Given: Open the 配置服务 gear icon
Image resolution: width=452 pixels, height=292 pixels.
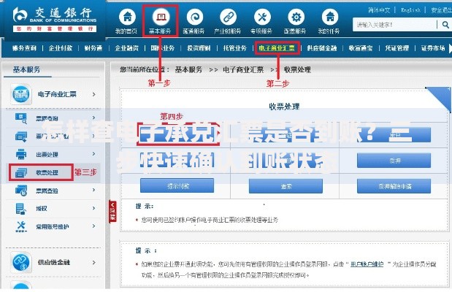Looking at the screenshot, I should 296,17.
